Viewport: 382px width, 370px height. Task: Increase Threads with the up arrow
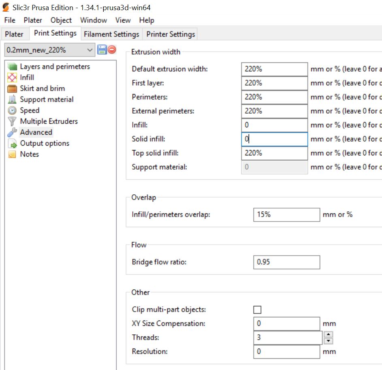(329, 334)
